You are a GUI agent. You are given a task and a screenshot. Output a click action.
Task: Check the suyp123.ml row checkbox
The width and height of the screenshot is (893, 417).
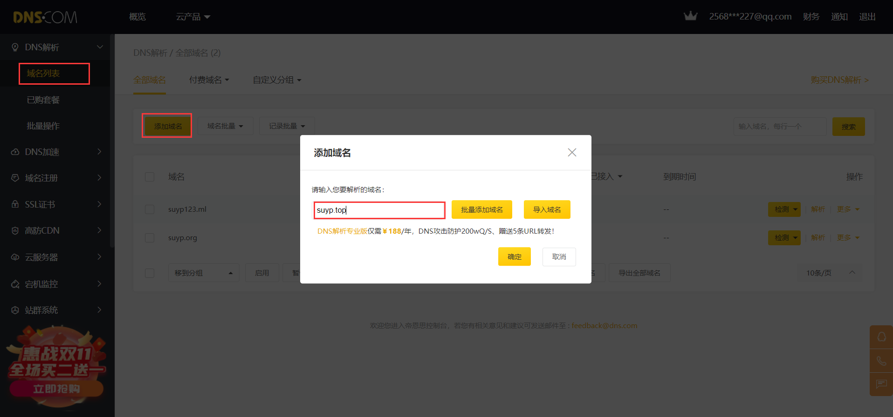tap(150, 209)
